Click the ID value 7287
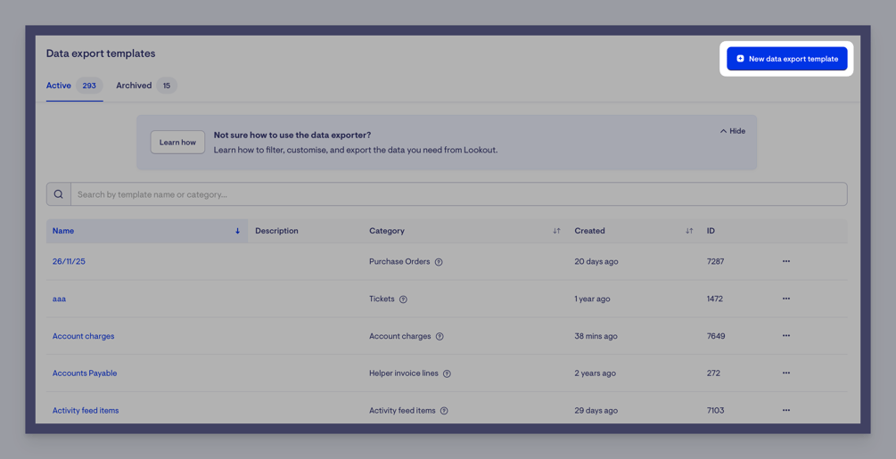896x459 pixels. coord(715,261)
